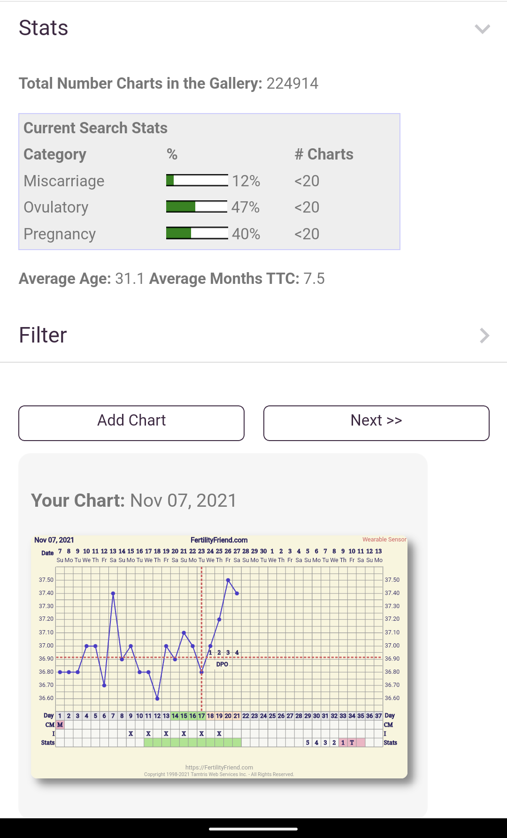Click the Wearable Sensor label on chart

[384, 540]
